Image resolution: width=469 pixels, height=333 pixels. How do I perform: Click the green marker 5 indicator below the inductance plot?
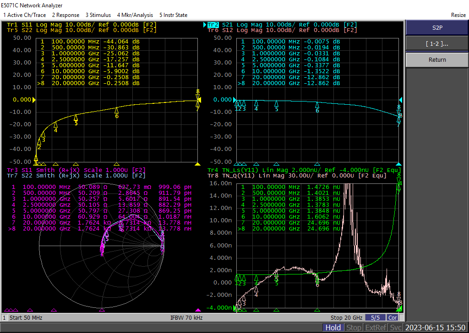pyautogui.click(x=276, y=310)
